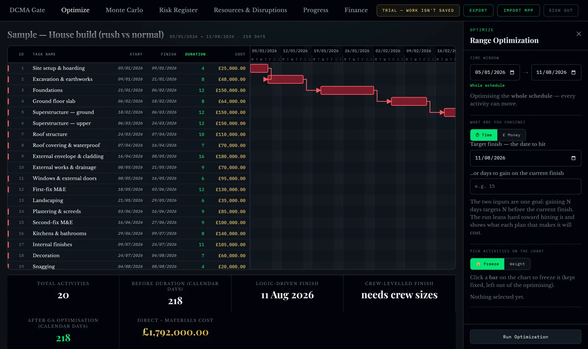Click the Task Name column header
Screen dimensions: 588x349
pyautogui.click(x=44, y=54)
